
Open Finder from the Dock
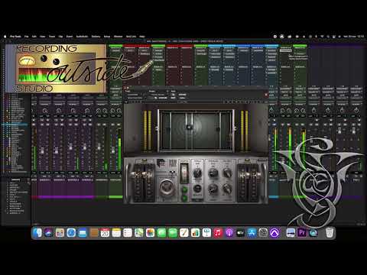pyautogui.click(x=37, y=233)
